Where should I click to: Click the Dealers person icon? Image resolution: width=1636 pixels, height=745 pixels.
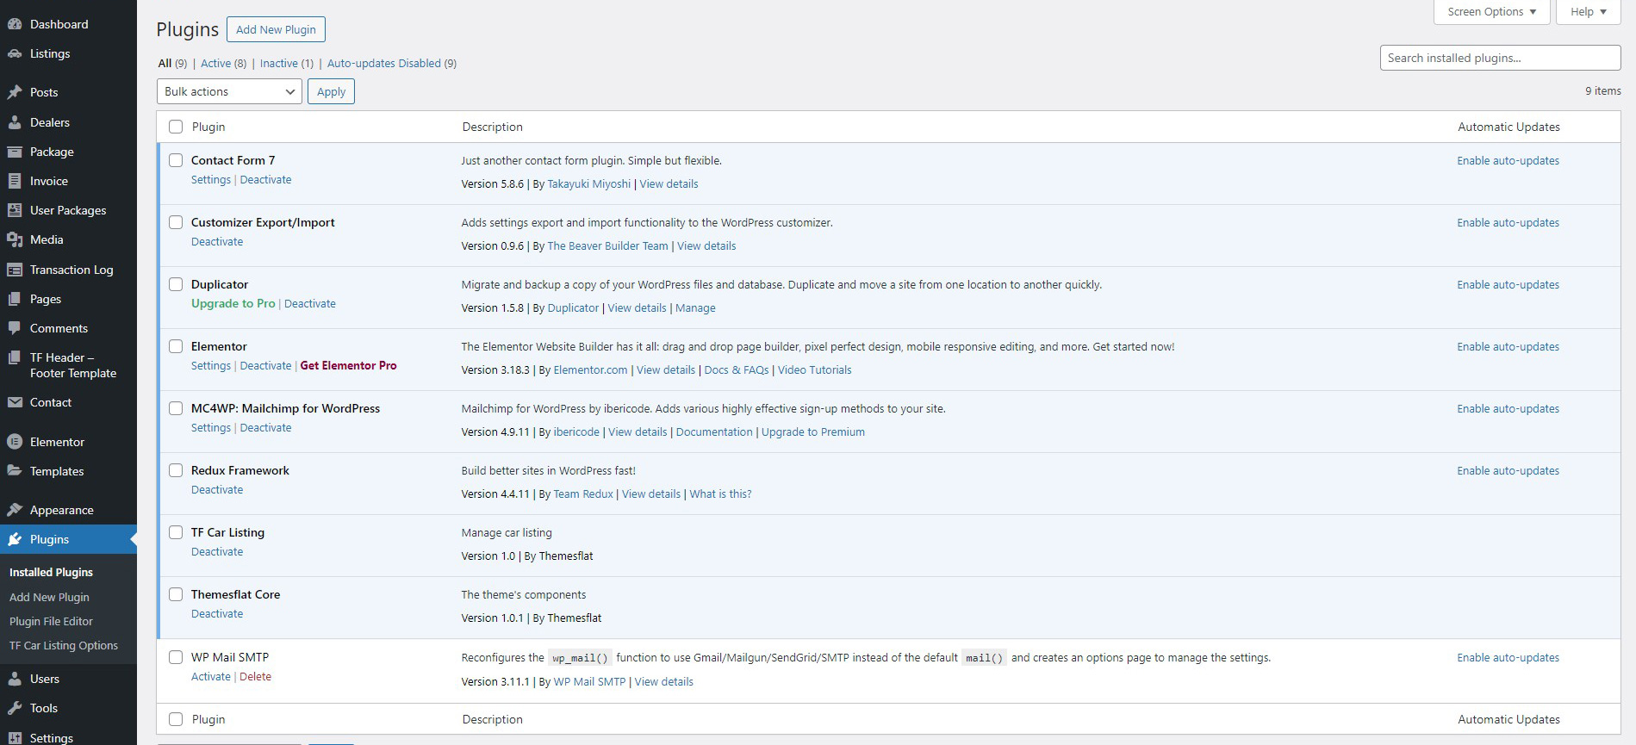coord(15,122)
